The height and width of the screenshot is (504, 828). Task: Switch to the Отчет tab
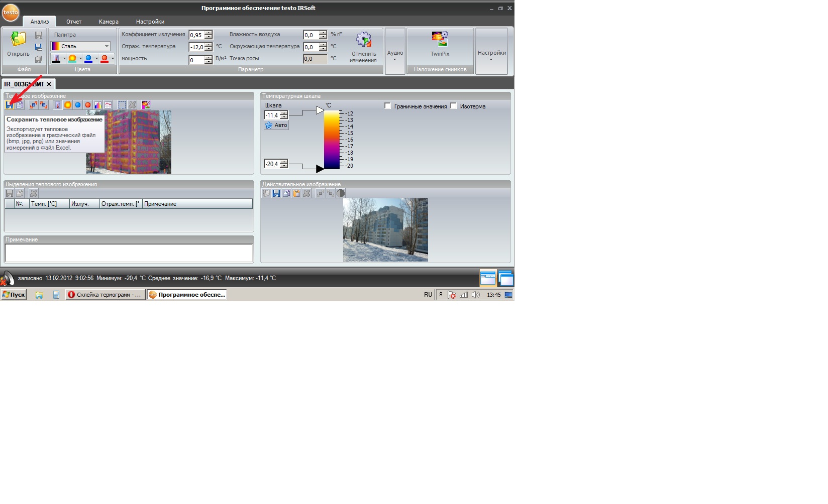[x=74, y=22]
